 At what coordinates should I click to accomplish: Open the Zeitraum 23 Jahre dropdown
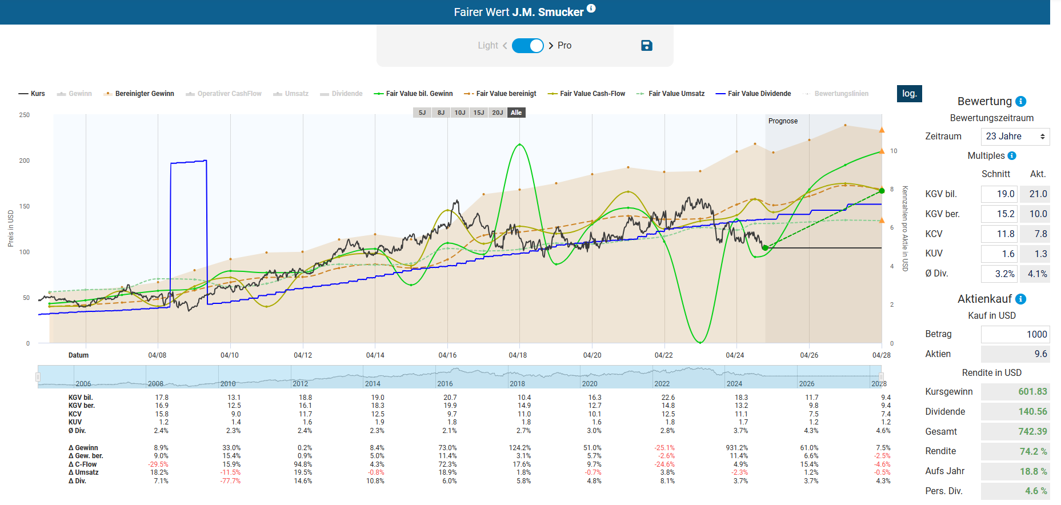tap(1015, 137)
